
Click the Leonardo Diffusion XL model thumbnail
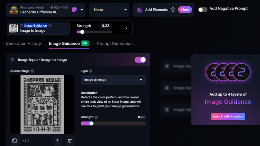tap(14, 10)
